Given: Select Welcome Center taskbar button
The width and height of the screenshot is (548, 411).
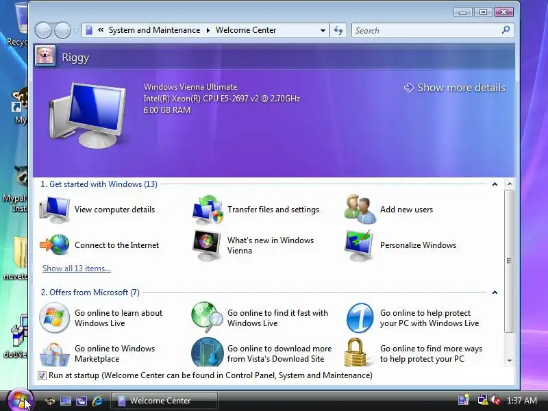Looking at the screenshot, I should 164,401.
